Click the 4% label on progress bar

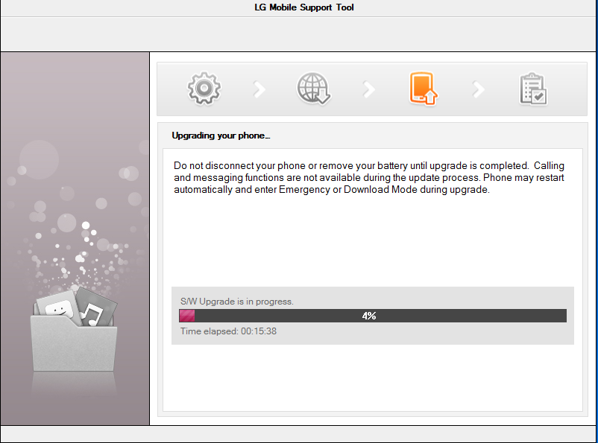pyautogui.click(x=369, y=316)
